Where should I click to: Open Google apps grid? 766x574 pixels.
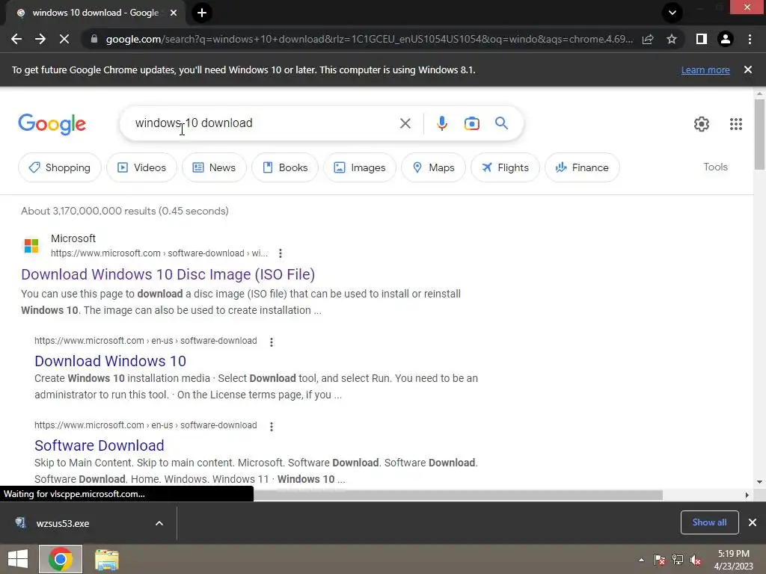736,124
